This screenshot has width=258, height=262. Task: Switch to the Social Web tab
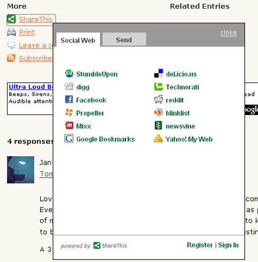78,40
